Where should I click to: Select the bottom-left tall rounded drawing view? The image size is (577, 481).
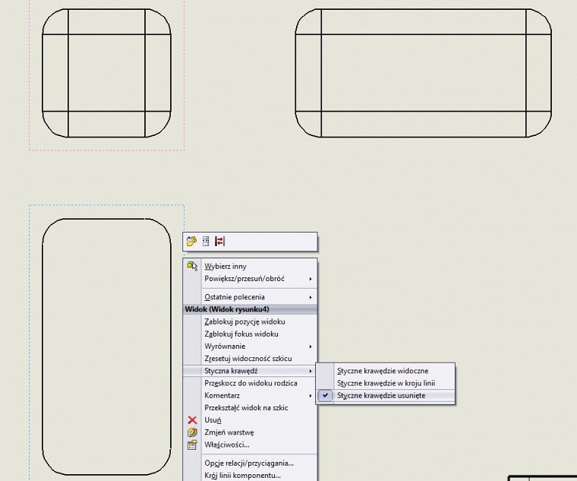point(107,347)
